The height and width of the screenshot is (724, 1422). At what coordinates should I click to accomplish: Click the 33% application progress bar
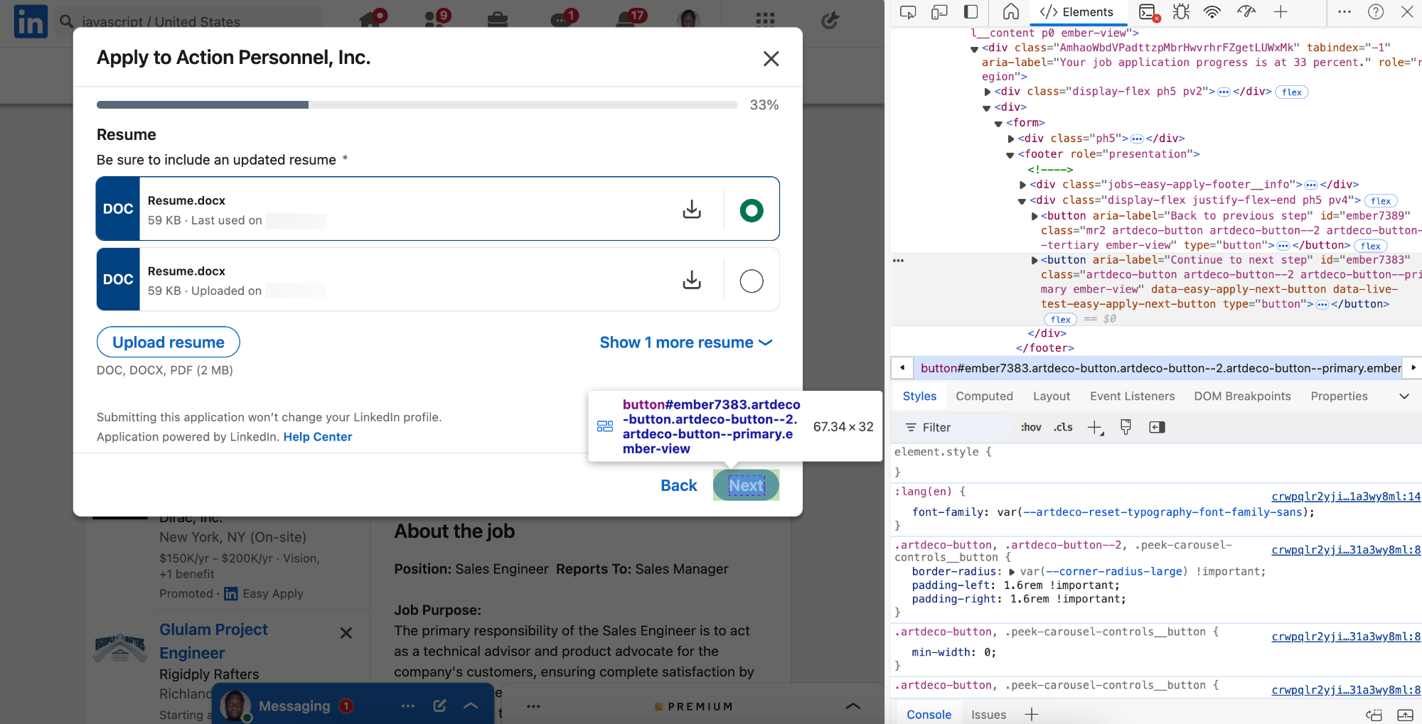click(x=417, y=105)
